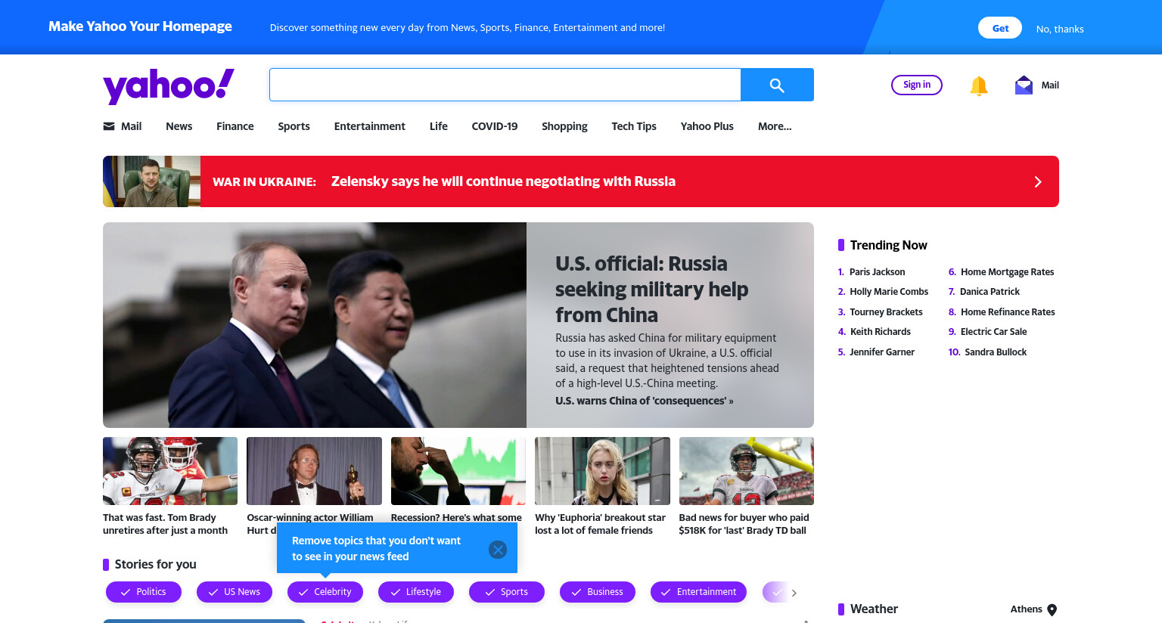
Task: Open the Brady TD ball story thumbnail
Action: [747, 471]
